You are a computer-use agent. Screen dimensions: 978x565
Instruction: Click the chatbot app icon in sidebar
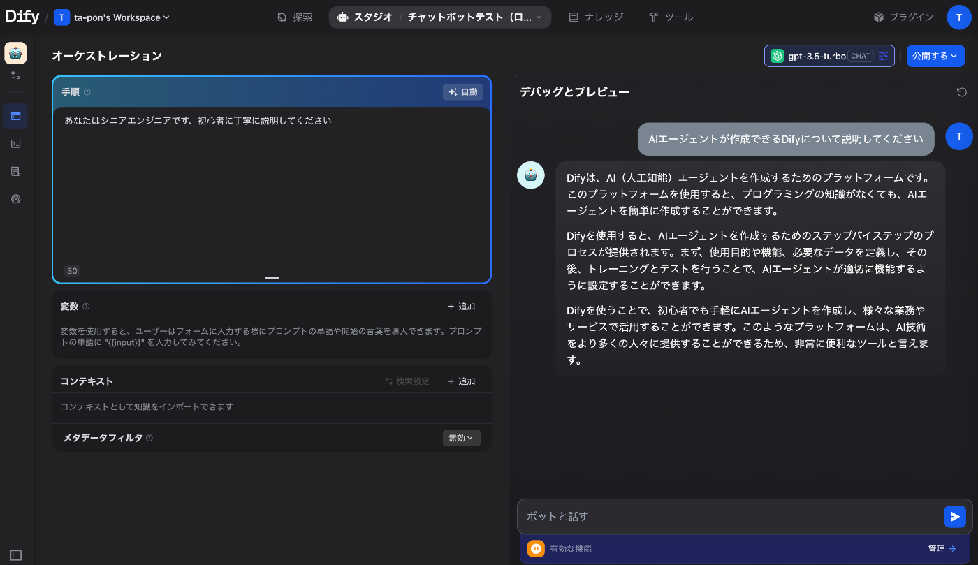pyautogui.click(x=15, y=53)
